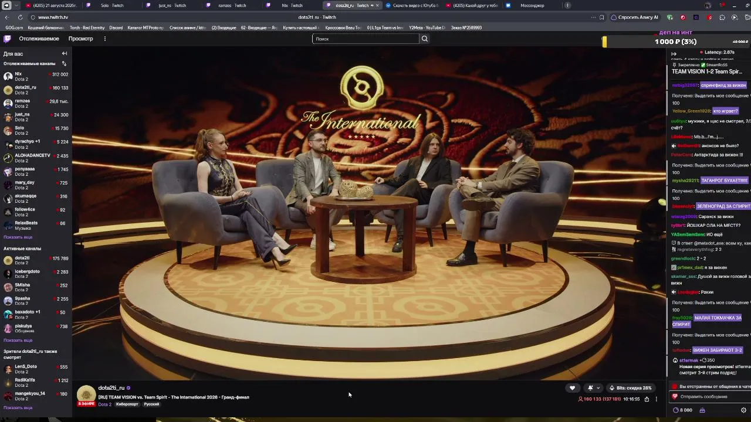This screenshot has width=751, height=422.
Task: Click the live video player
Action: pyautogui.click(x=370, y=213)
